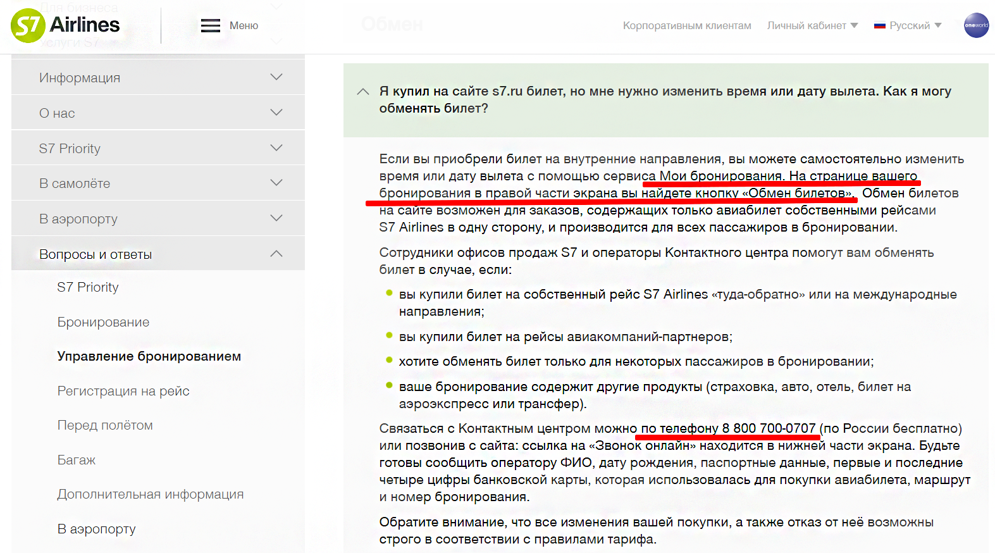Click the paragraph starting Обратите внимание
The height and width of the screenshot is (553, 995).
click(657, 530)
